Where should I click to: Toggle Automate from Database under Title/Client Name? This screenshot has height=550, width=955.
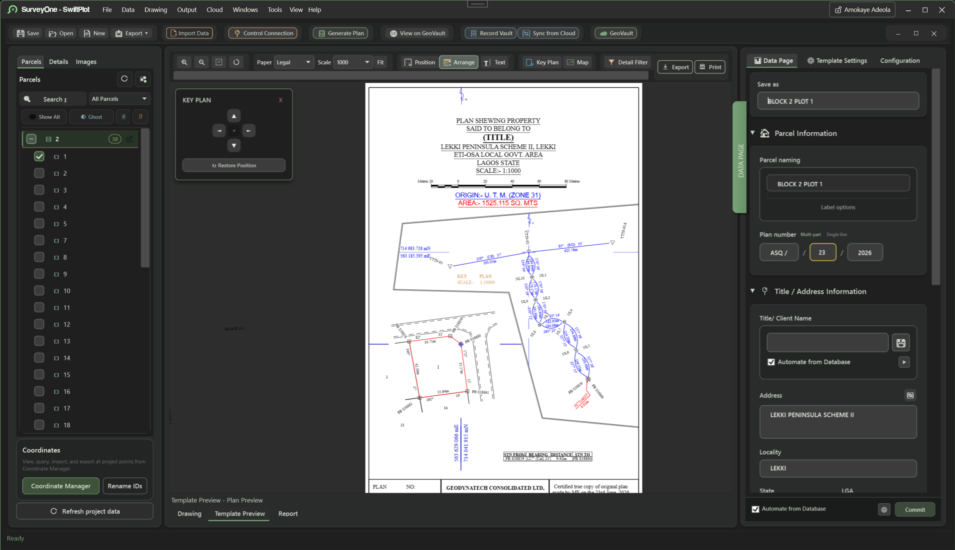tap(771, 362)
